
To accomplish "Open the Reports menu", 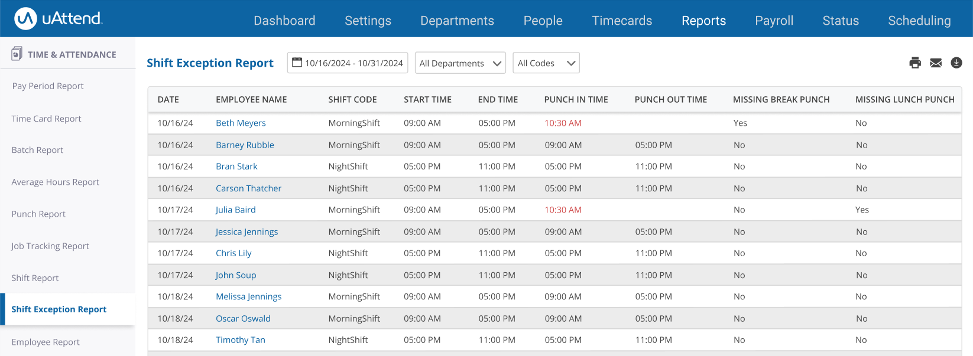I will (703, 21).
